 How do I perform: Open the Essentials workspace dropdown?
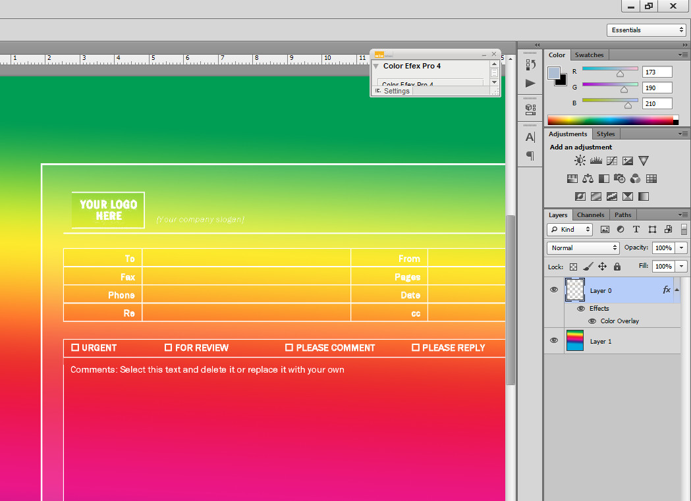[646, 30]
